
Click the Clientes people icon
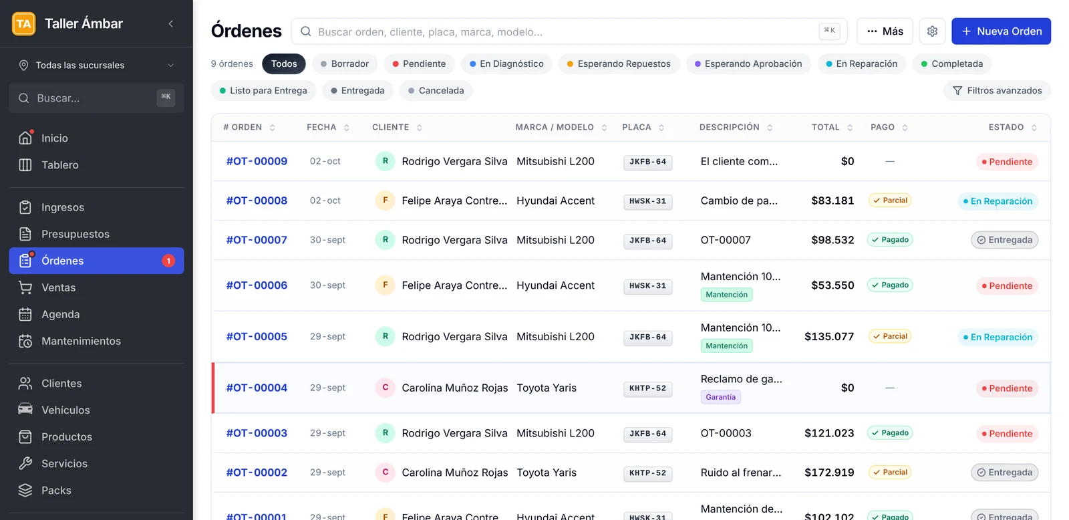(25, 383)
